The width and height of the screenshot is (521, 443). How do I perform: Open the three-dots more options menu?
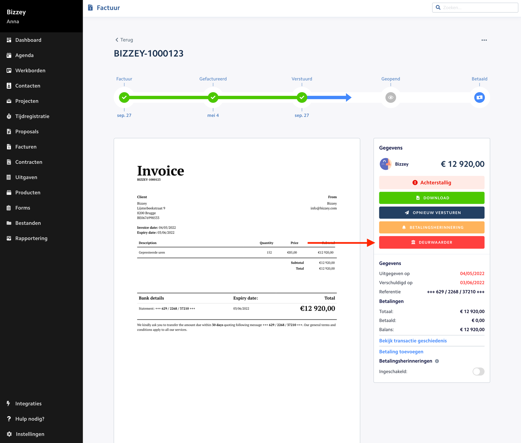484,40
